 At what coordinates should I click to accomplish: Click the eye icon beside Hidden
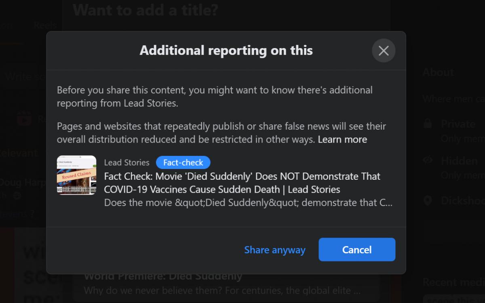pyautogui.click(x=428, y=160)
